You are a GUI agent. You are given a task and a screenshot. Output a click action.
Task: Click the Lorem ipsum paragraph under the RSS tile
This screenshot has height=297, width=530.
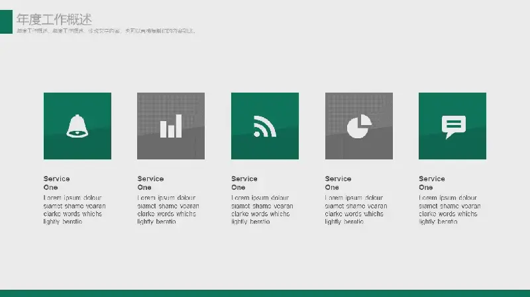[262, 210]
